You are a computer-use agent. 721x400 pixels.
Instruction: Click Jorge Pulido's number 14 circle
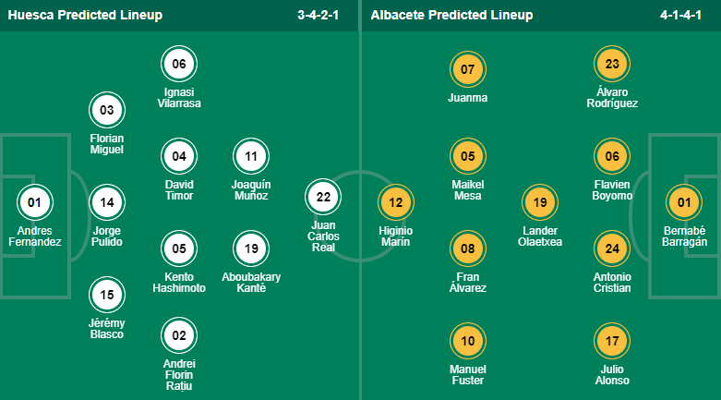(107, 201)
